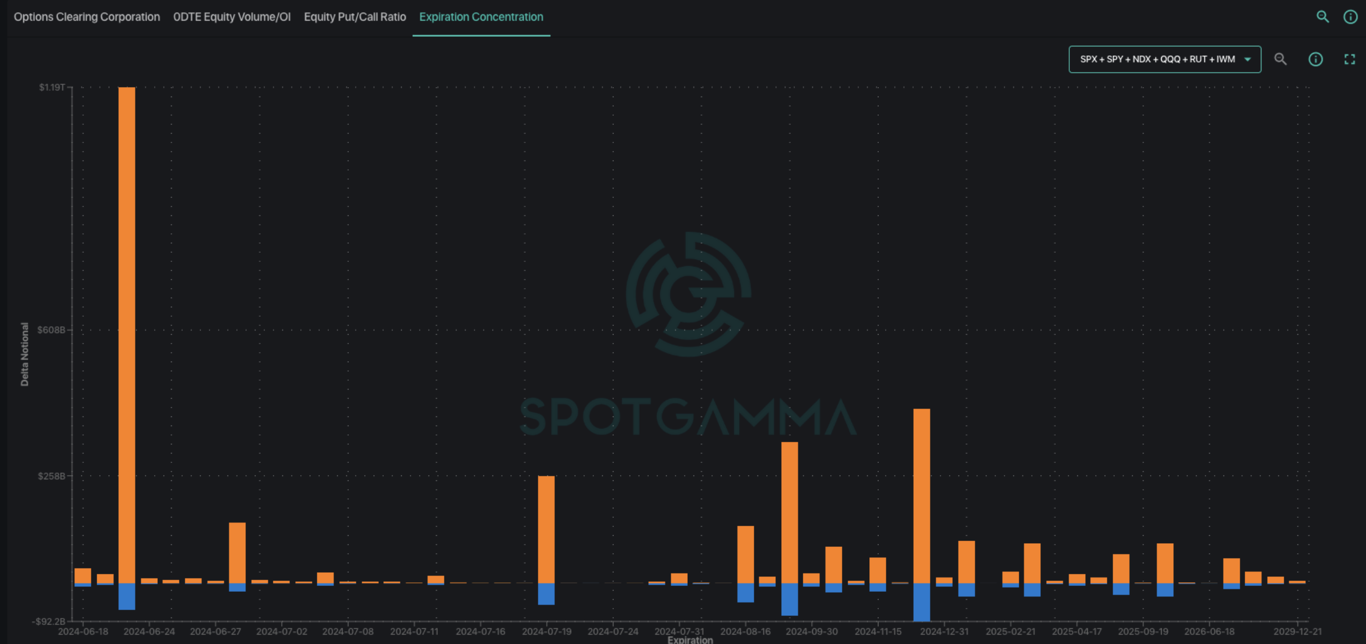The height and width of the screenshot is (644, 1366).
Task: Click the 2029-12-21 x-axis date label
Action: [x=1297, y=631]
